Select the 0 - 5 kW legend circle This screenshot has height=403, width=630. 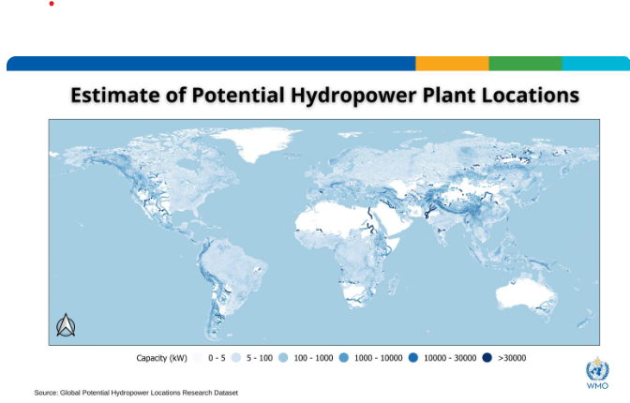198,358
